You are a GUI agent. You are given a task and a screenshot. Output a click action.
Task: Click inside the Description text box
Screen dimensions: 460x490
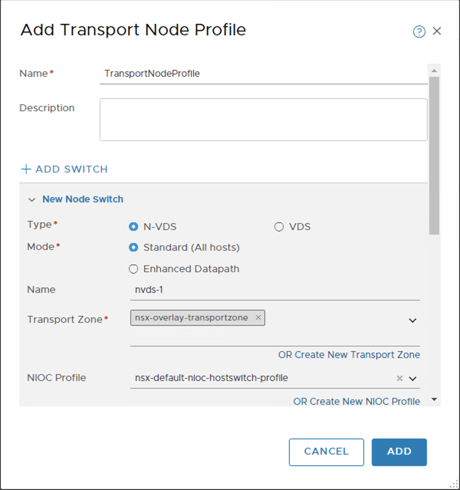(x=263, y=119)
